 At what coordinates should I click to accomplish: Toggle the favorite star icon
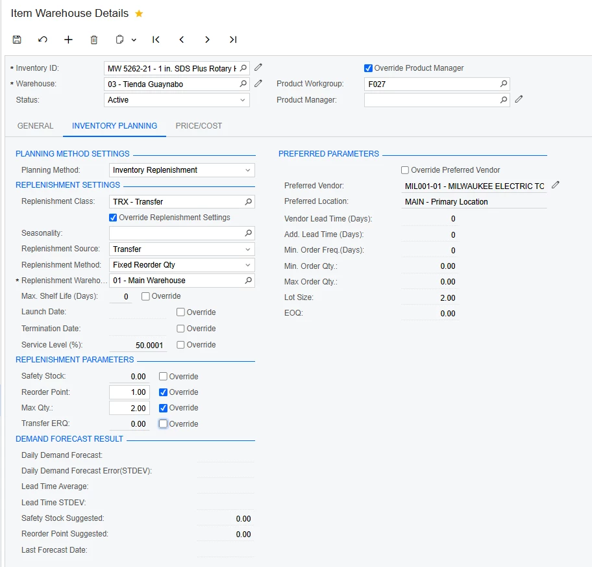[x=139, y=14]
